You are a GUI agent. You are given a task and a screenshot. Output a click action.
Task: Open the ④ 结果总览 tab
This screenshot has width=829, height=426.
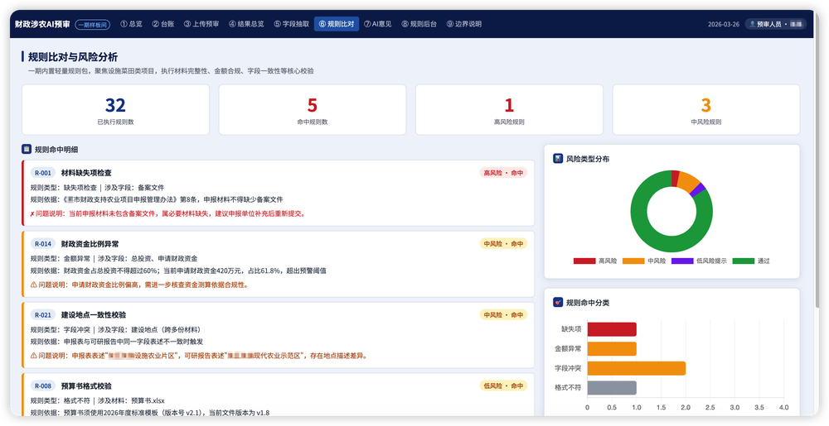(246, 24)
